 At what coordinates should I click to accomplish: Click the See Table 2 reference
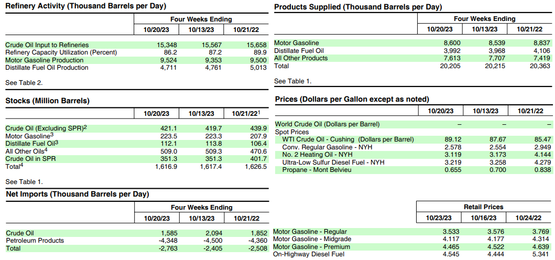[x=24, y=82]
